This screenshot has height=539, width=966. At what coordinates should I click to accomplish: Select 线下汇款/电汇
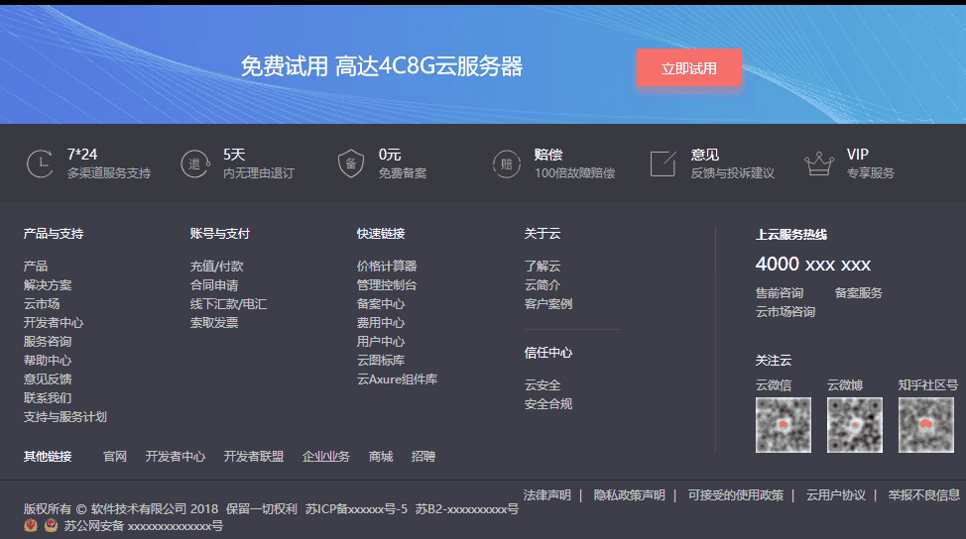(x=228, y=303)
